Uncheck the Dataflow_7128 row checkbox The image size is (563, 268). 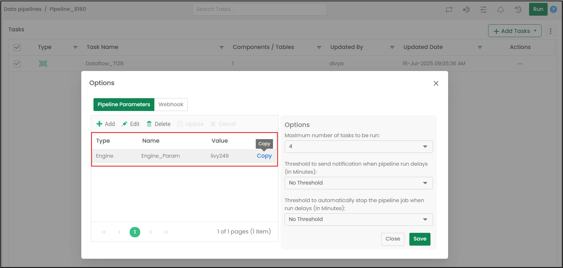17,64
